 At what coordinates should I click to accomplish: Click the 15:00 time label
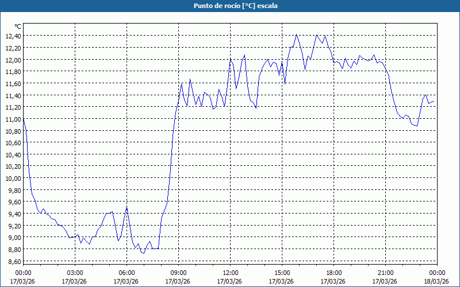282,273
